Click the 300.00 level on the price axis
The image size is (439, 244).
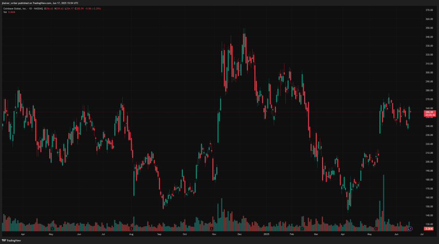[429, 72]
